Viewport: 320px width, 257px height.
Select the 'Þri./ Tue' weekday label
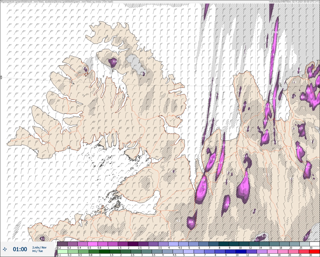coord(37,251)
